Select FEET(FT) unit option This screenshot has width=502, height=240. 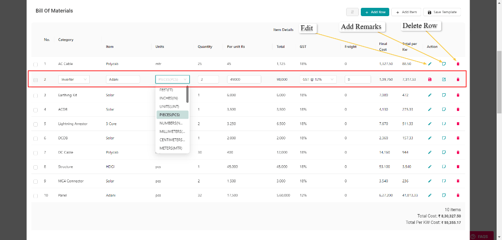(x=166, y=90)
